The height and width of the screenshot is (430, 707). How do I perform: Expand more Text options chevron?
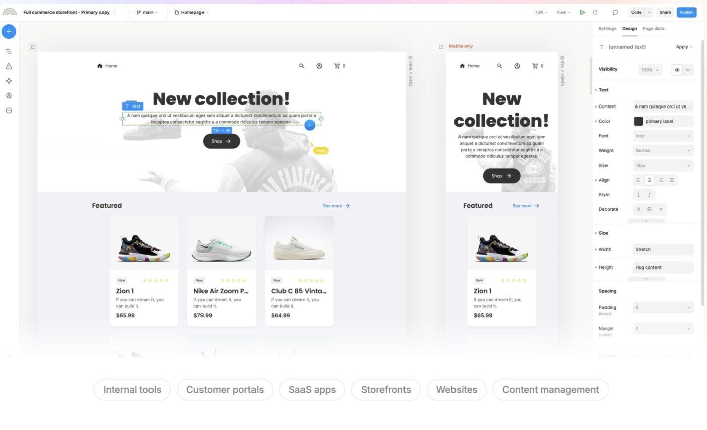pos(646,221)
